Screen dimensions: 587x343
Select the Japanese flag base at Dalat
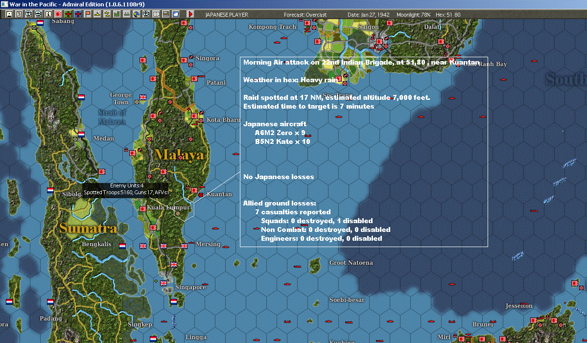click(441, 42)
